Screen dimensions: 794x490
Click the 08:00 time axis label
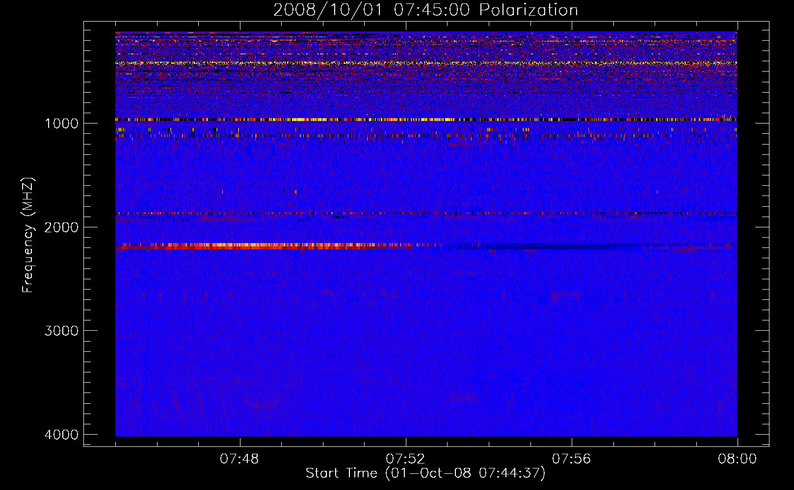(x=738, y=459)
